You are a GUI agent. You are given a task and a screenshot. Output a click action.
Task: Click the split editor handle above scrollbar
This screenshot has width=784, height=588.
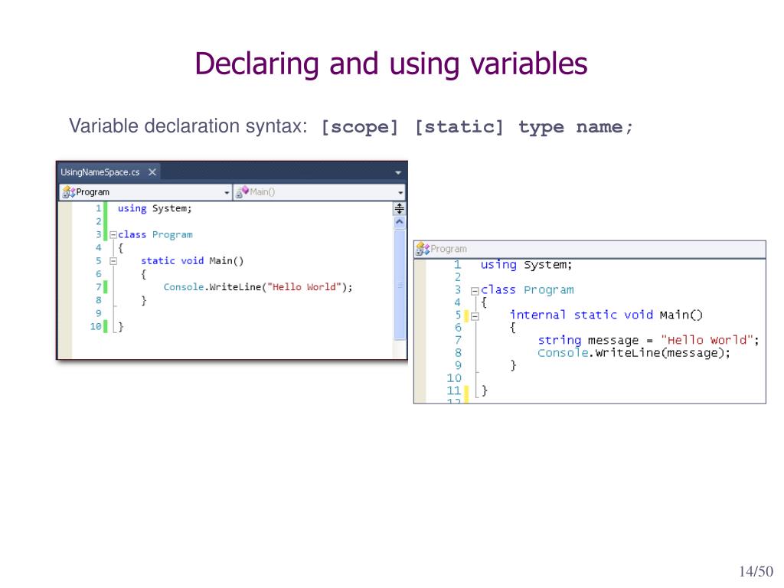point(399,208)
